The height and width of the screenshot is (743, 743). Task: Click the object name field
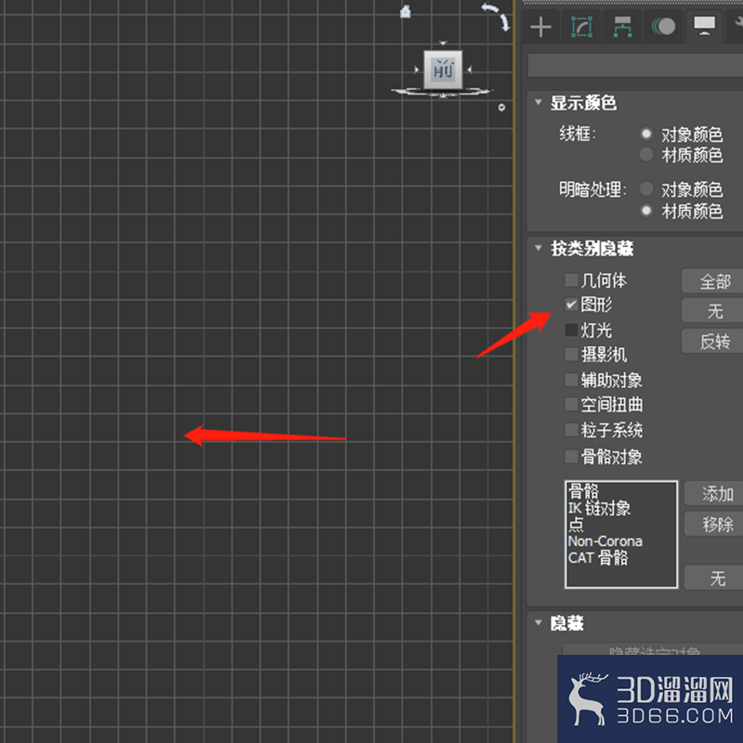point(635,65)
